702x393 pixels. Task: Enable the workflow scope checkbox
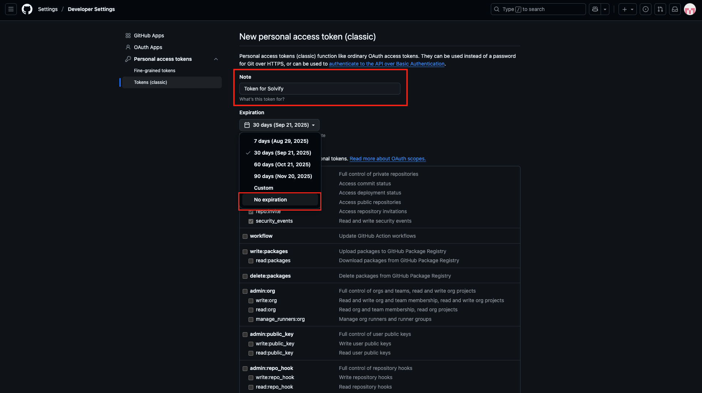tap(245, 236)
